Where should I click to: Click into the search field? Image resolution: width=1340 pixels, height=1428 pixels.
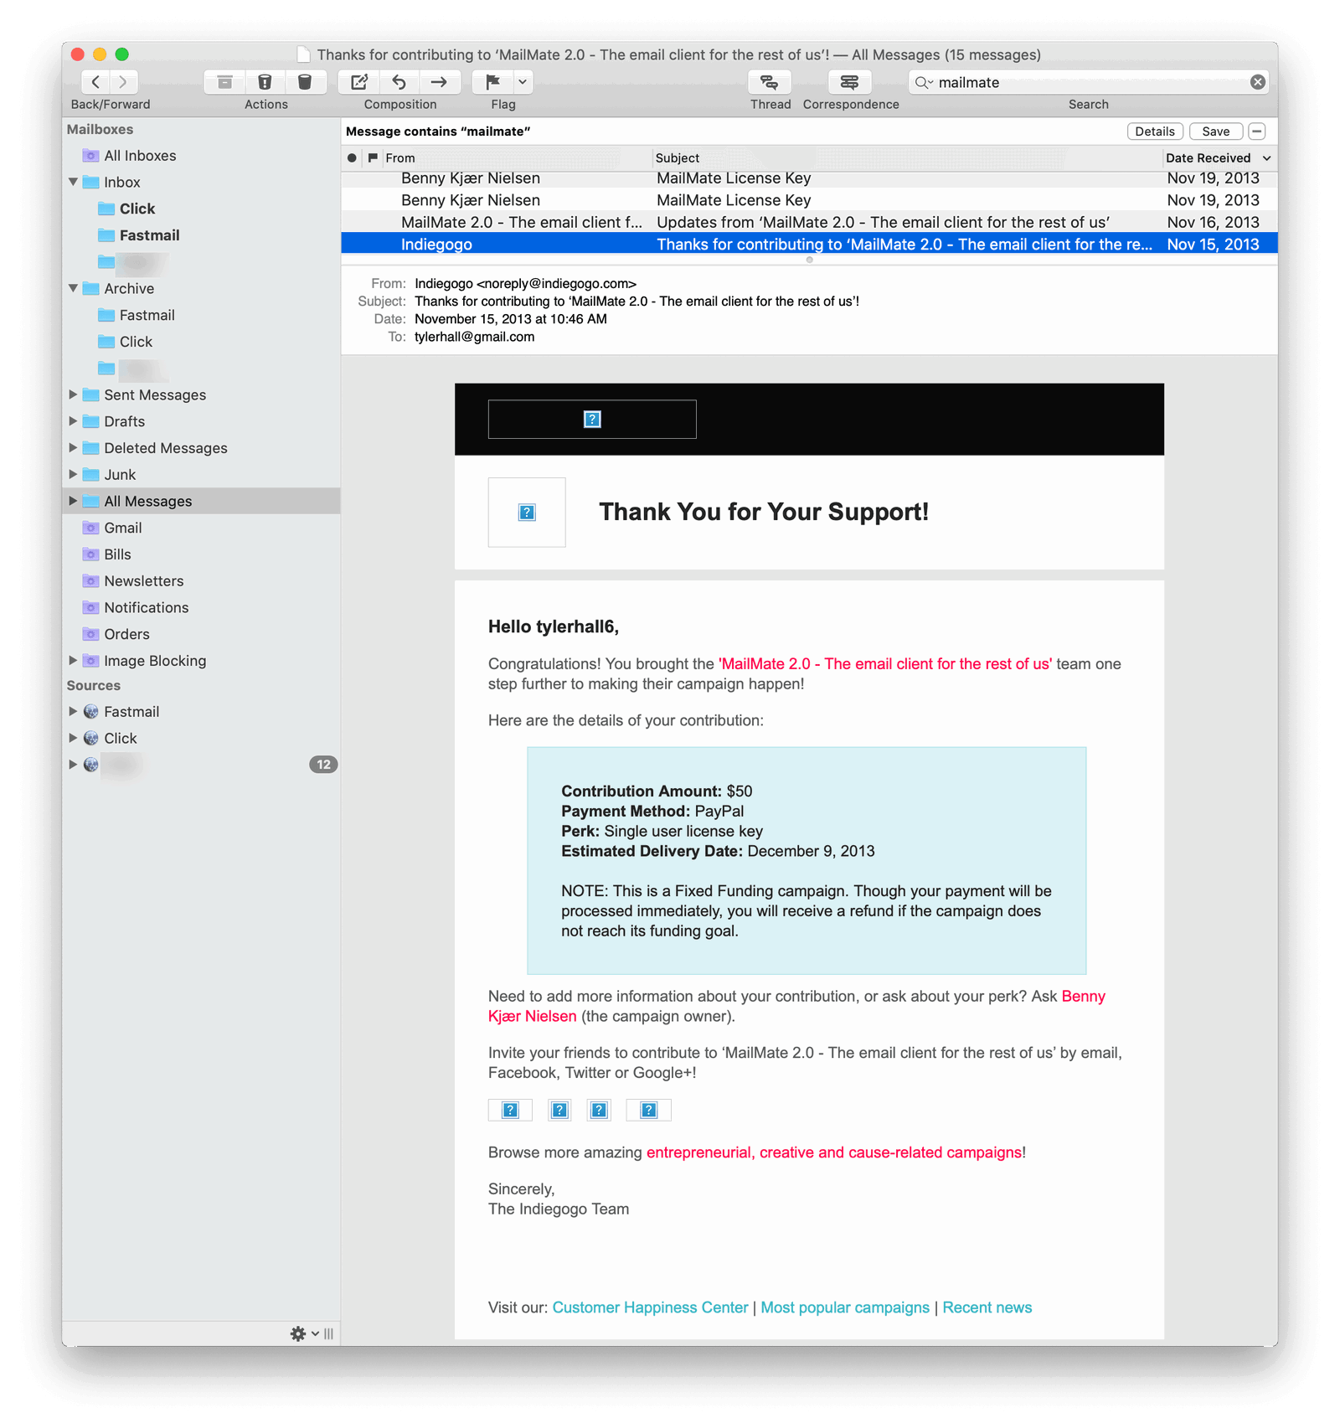click(x=1089, y=82)
